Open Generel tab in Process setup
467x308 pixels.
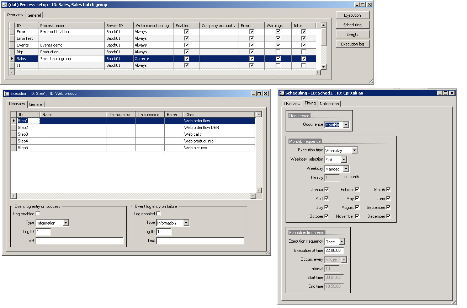(34, 15)
